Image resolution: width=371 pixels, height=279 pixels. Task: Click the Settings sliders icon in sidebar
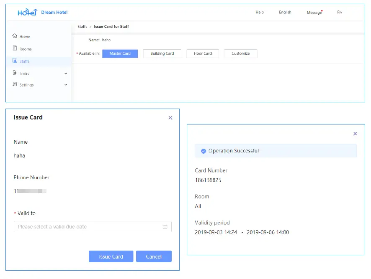(15, 84)
